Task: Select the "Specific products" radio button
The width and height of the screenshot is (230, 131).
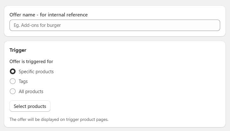Action: pos(13,71)
